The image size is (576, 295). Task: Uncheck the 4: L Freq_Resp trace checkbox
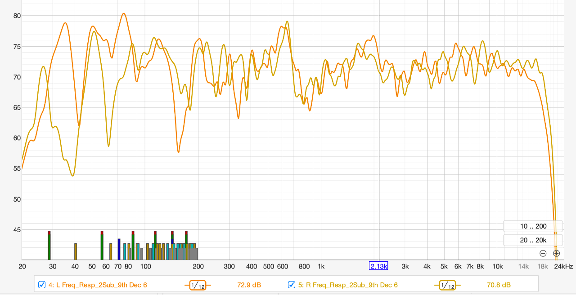(42, 285)
